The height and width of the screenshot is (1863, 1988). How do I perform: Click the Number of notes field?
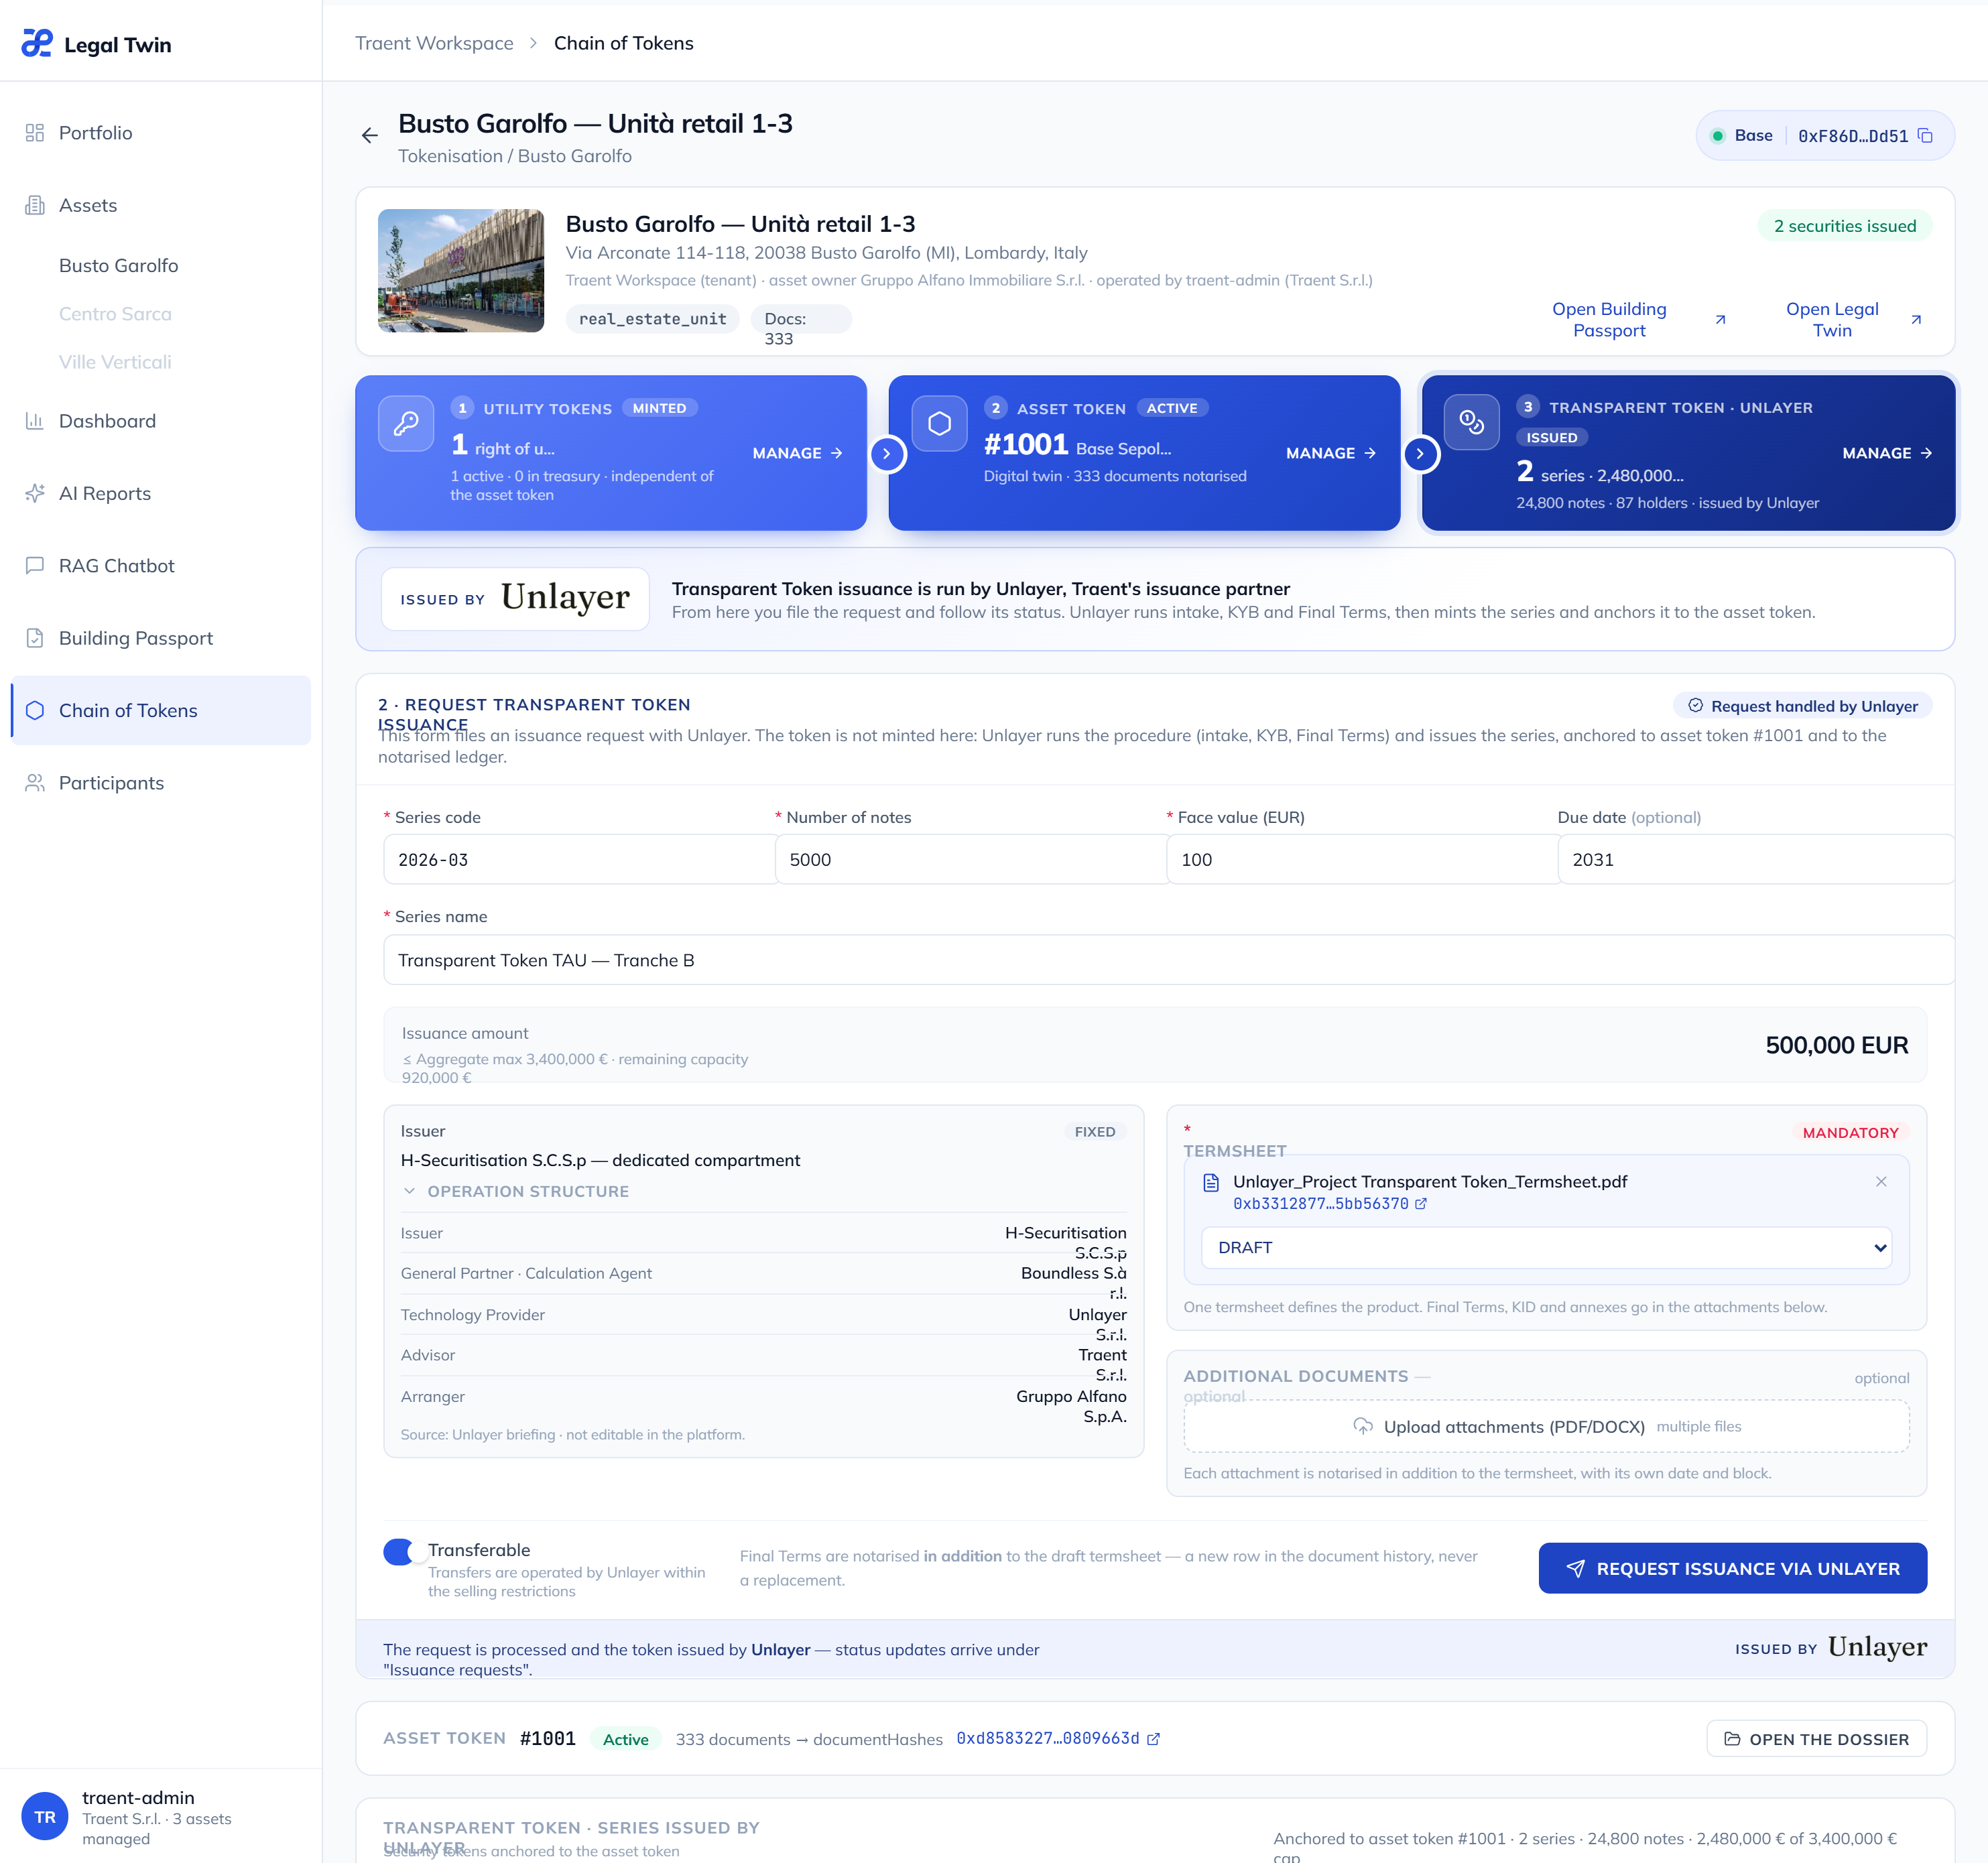coord(970,859)
